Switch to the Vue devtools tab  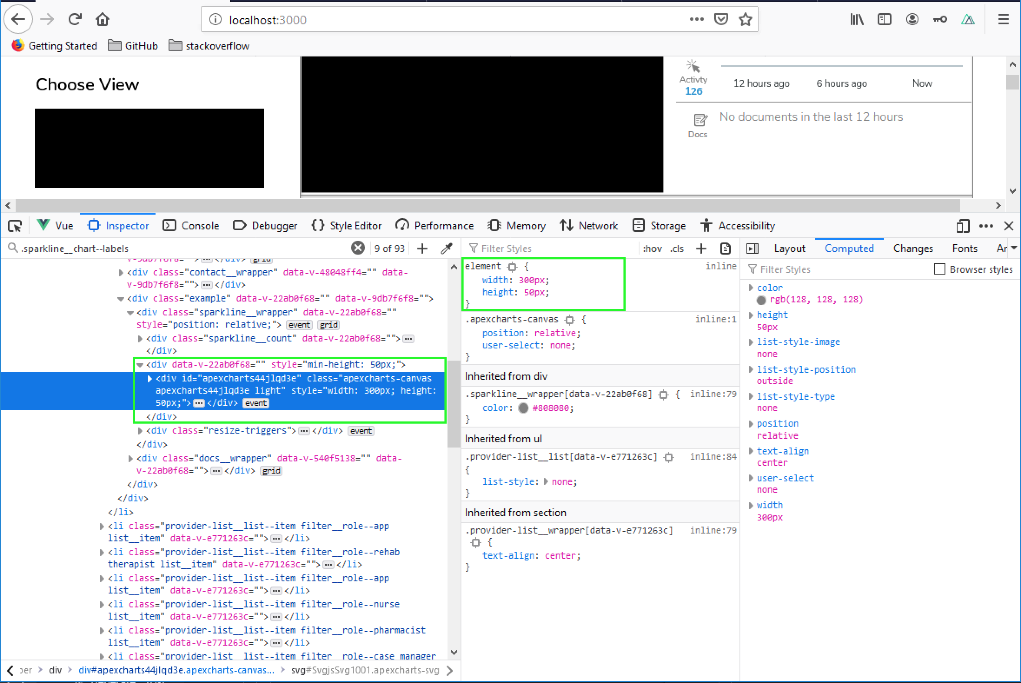(x=55, y=225)
